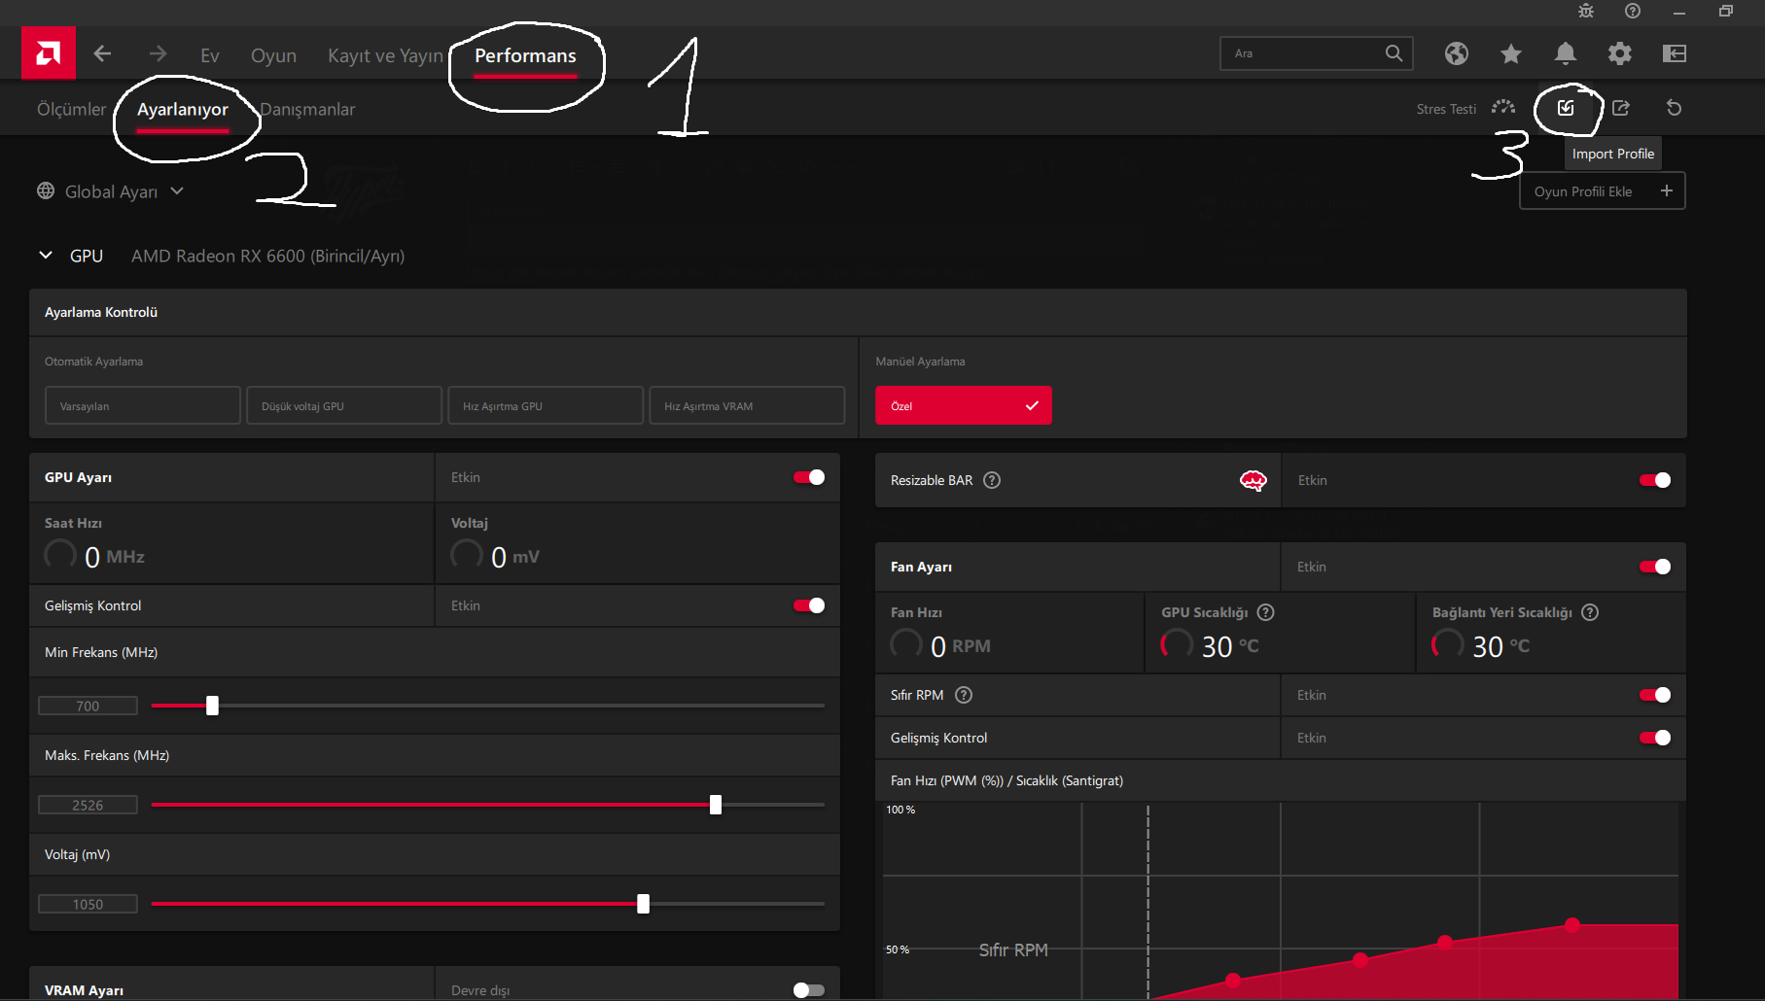Click the Sıfır RPM help icon
The width and height of the screenshot is (1765, 1001).
point(964,695)
